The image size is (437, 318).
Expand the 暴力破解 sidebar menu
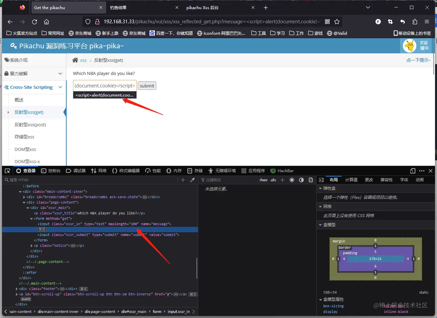pyautogui.click(x=34, y=74)
